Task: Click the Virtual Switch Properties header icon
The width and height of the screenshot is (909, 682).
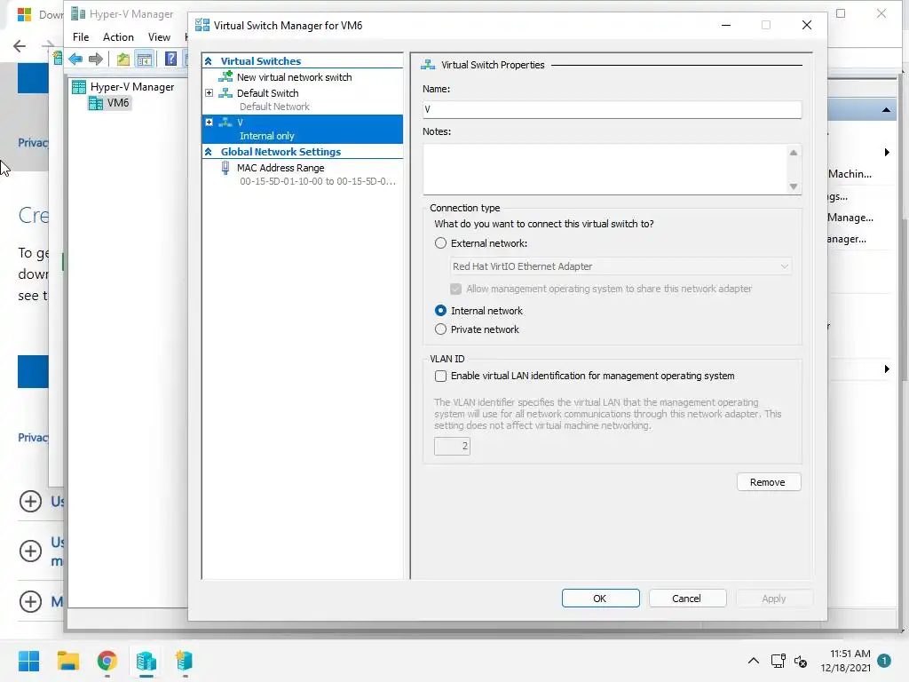Action: point(428,64)
